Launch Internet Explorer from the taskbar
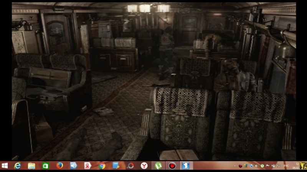 click(x=18, y=166)
